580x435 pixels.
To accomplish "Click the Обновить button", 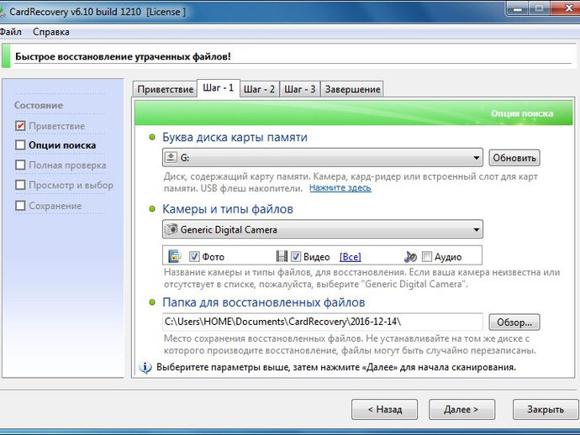I will [514, 158].
